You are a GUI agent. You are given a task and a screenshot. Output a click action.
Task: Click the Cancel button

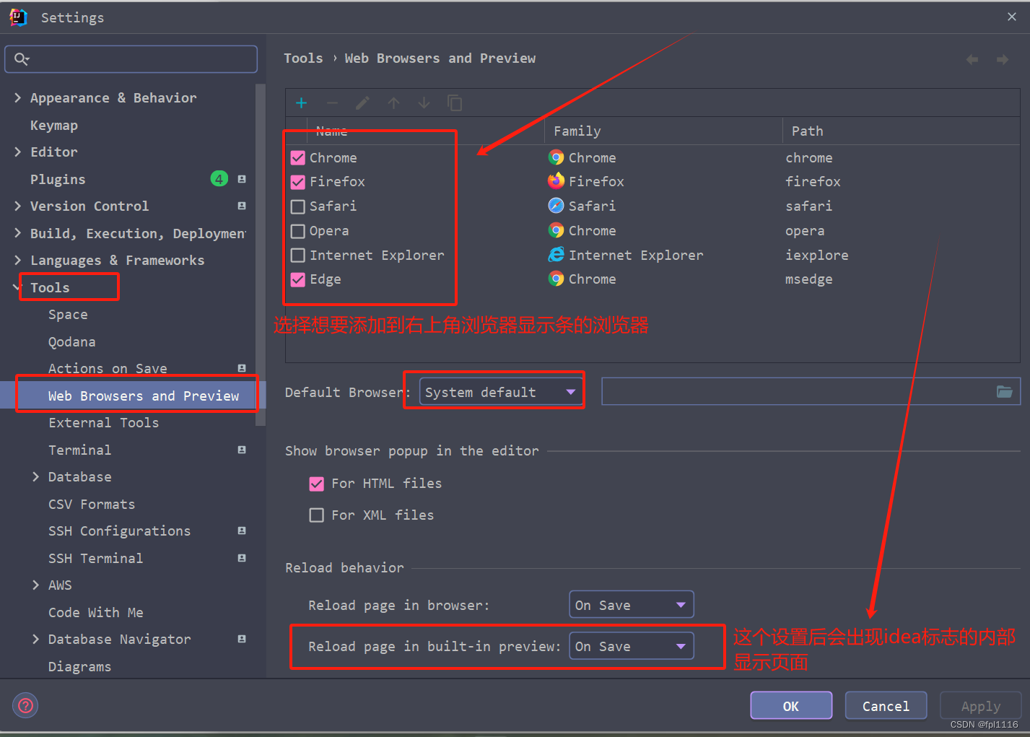(886, 706)
